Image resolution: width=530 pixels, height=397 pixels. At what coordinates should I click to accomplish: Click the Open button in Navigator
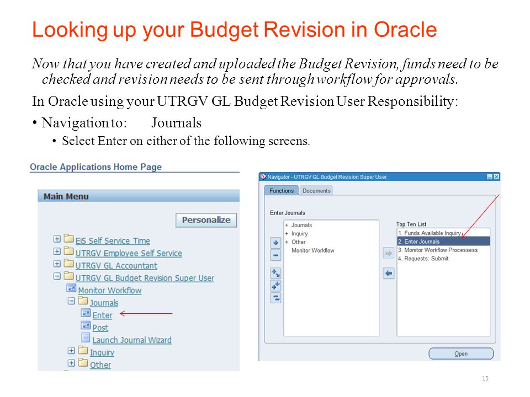(461, 354)
